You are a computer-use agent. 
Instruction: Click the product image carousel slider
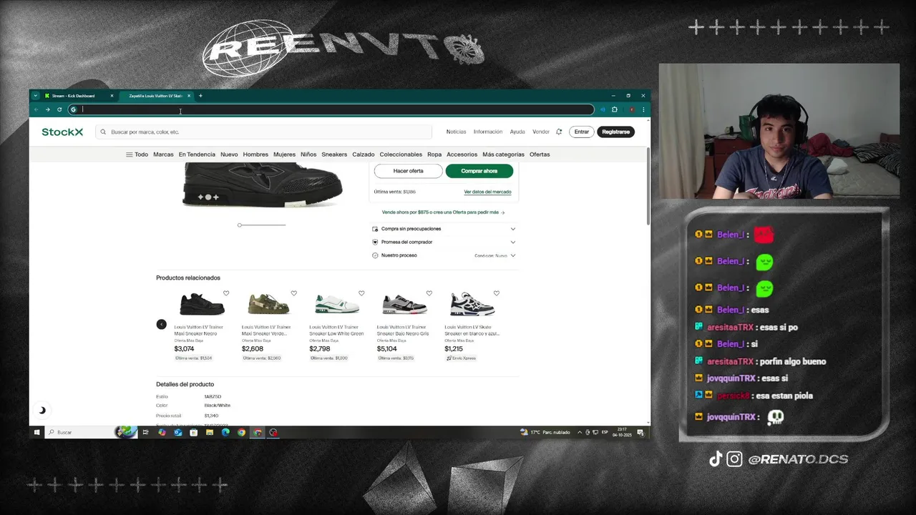click(x=261, y=225)
